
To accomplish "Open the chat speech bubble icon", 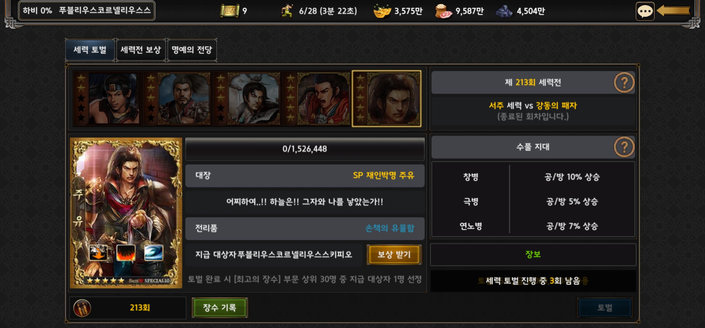I will [x=645, y=11].
